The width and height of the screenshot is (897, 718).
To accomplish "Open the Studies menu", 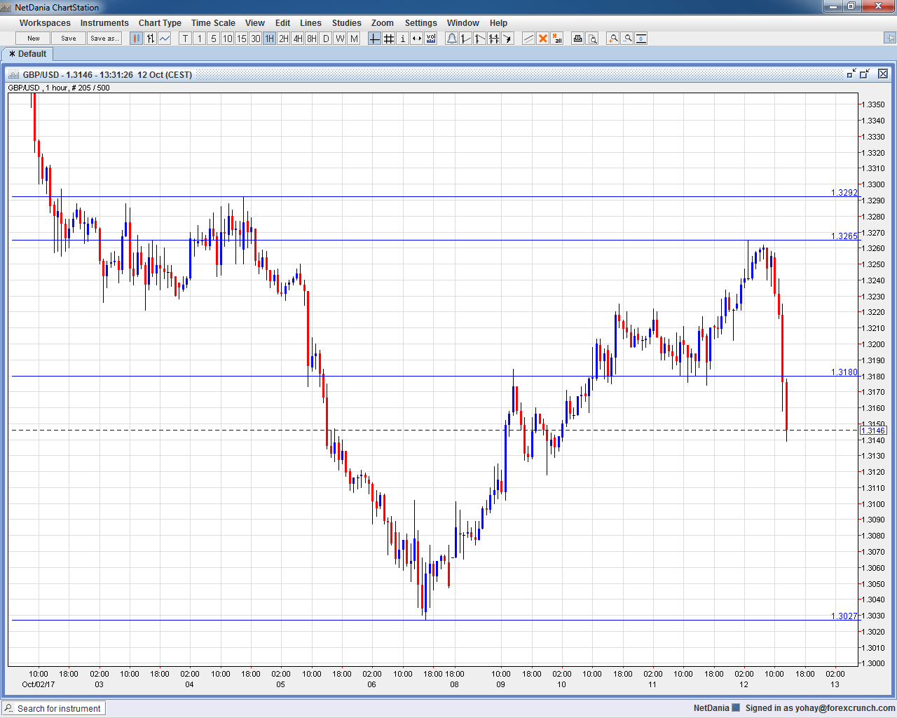I will click(347, 23).
